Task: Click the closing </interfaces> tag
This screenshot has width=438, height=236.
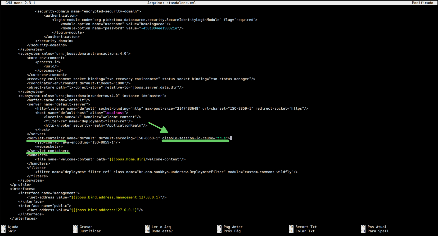Action: pos(24,219)
